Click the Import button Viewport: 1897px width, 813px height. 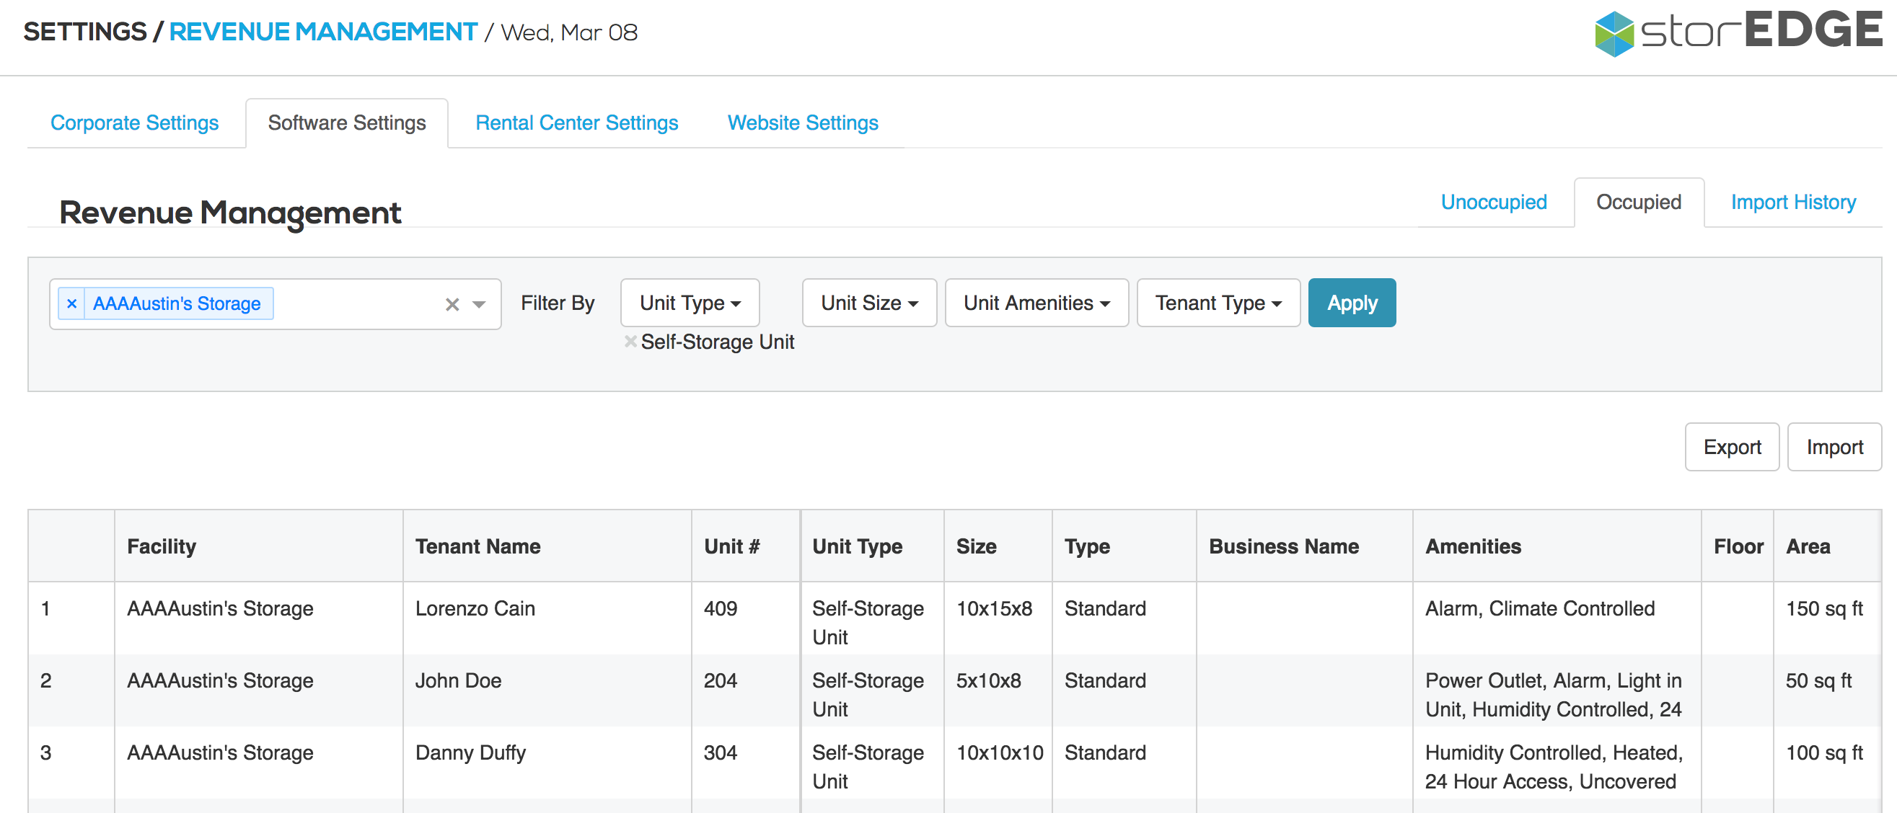click(x=1834, y=448)
